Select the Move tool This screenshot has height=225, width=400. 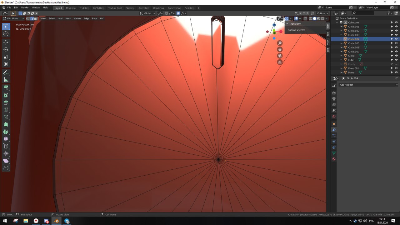coord(6,42)
